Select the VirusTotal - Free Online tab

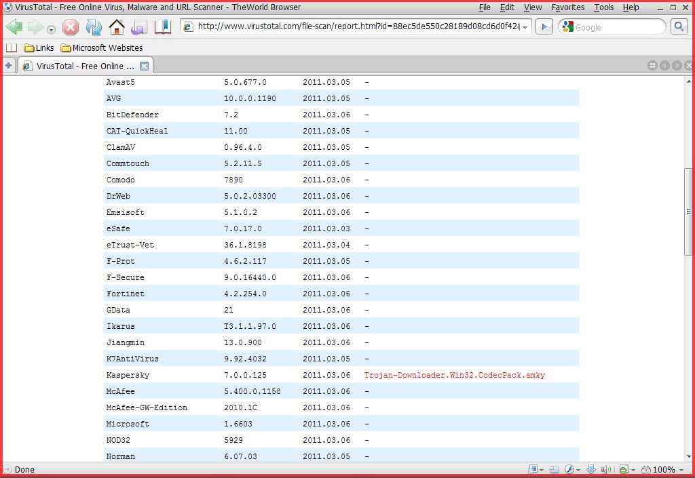click(x=84, y=66)
